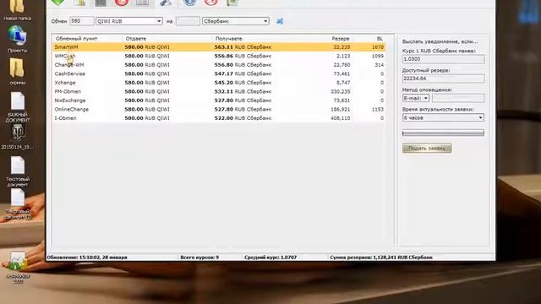This screenshot has width=541, height=304.
Task: Click the notification address field beside E-mail
Action: [x=458, y=98]
